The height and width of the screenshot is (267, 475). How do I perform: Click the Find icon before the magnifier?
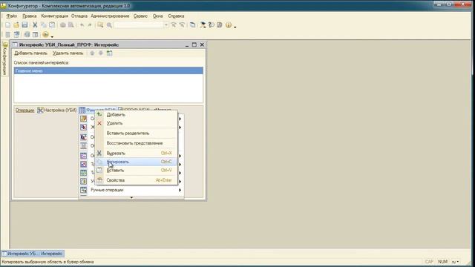[100, 25]
